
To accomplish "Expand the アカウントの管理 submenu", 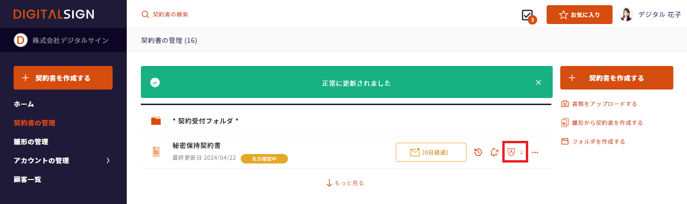I will pos(108,161).
